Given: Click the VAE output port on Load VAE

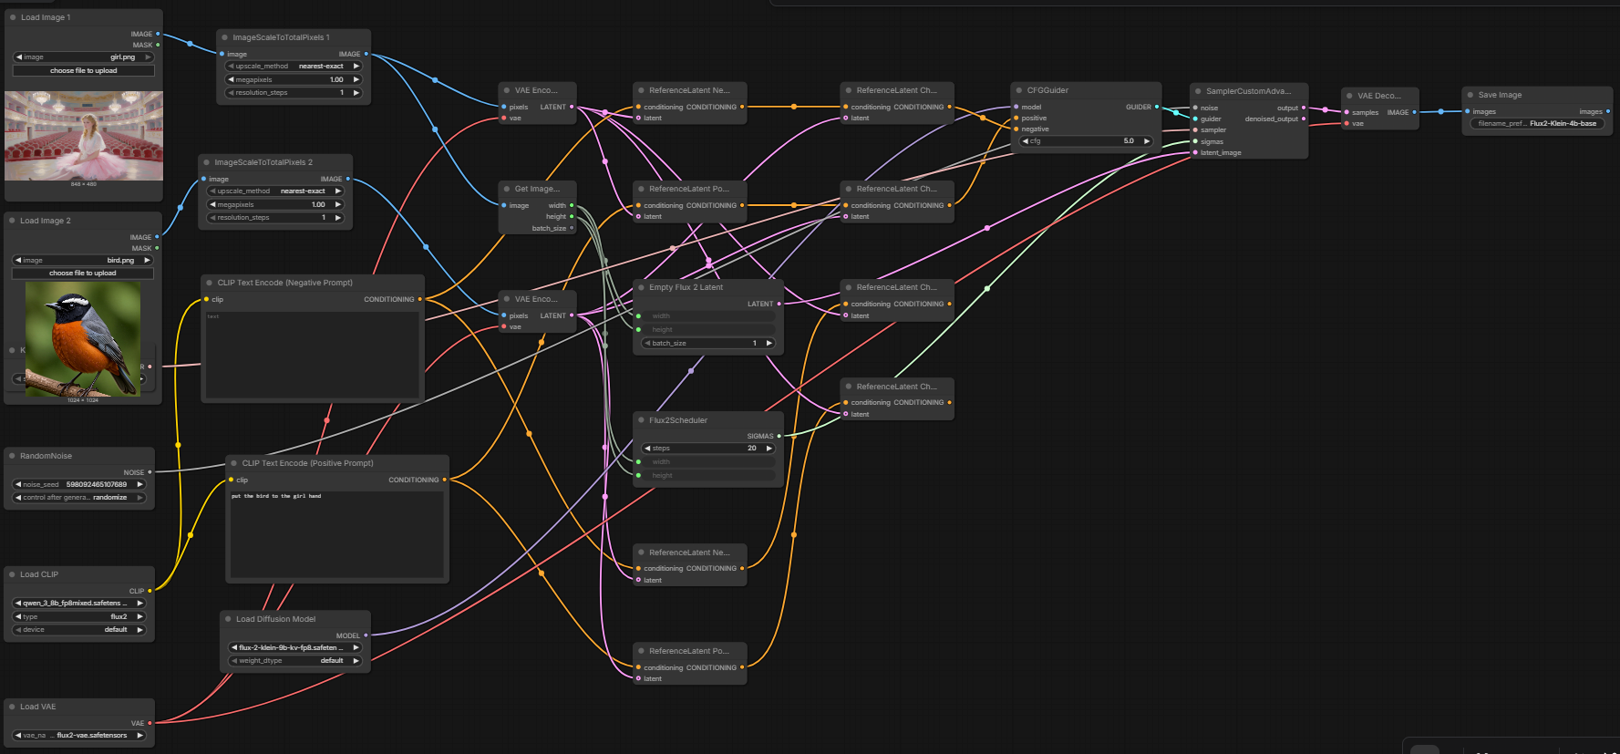Looking at the screenshot, I should [x=150, y=723].
